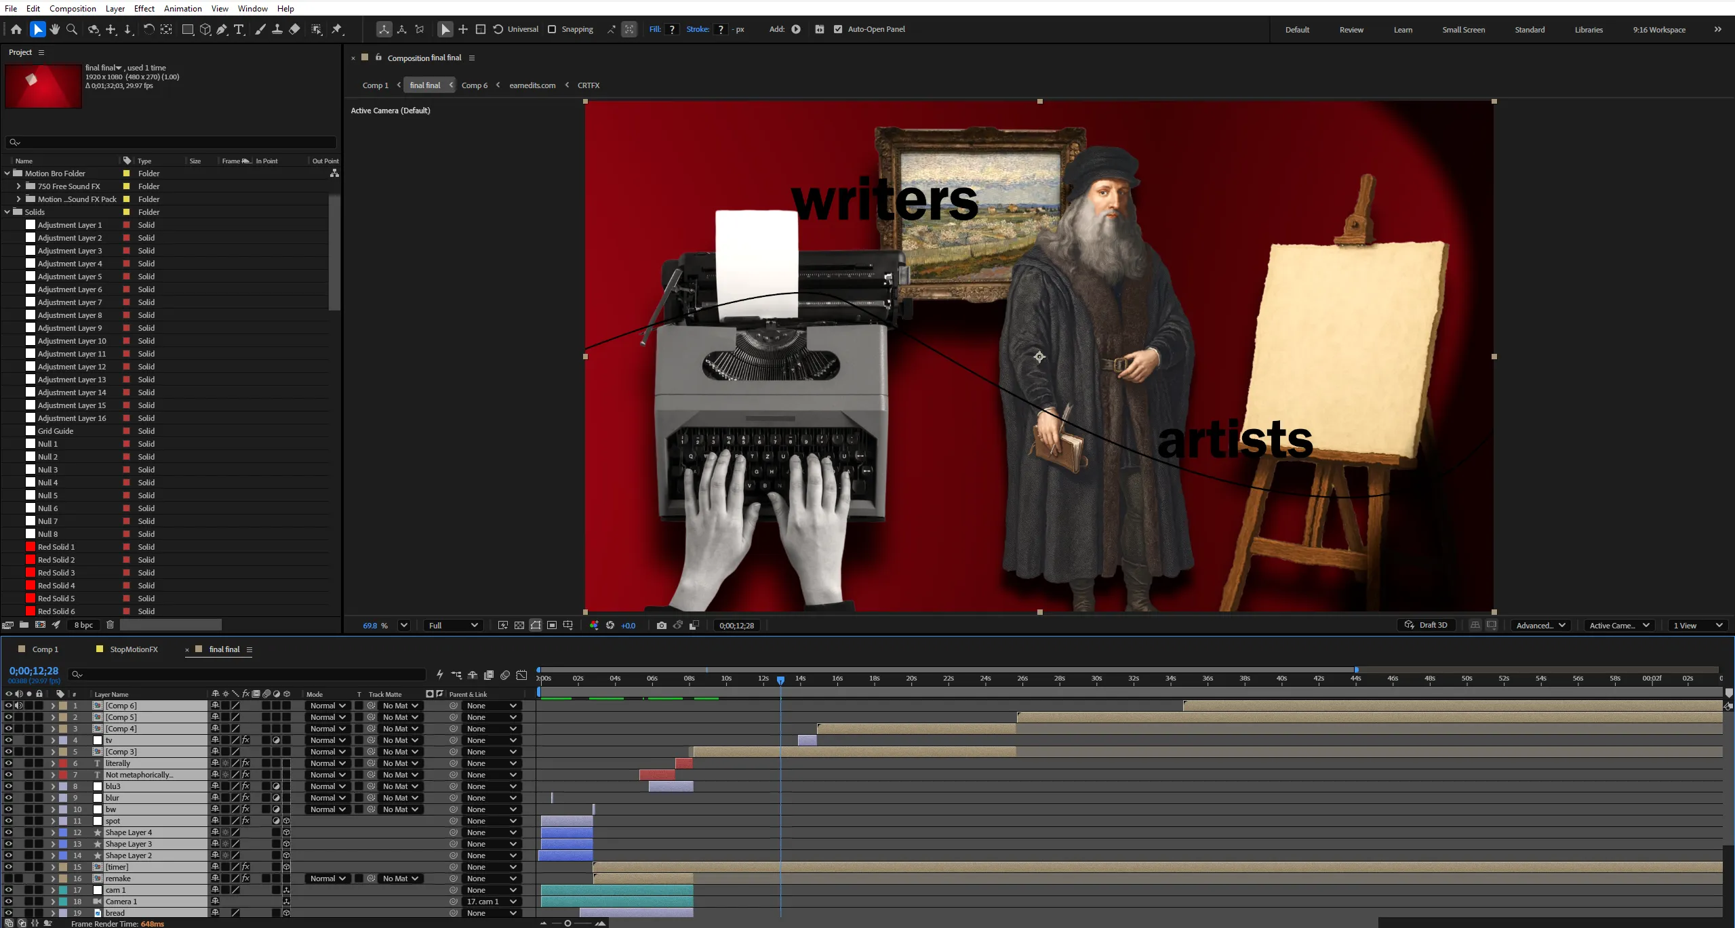Click the Composition Mini-Flowchart icon
This screenshot has height=928, width=1735.
[x=456, y=674]
